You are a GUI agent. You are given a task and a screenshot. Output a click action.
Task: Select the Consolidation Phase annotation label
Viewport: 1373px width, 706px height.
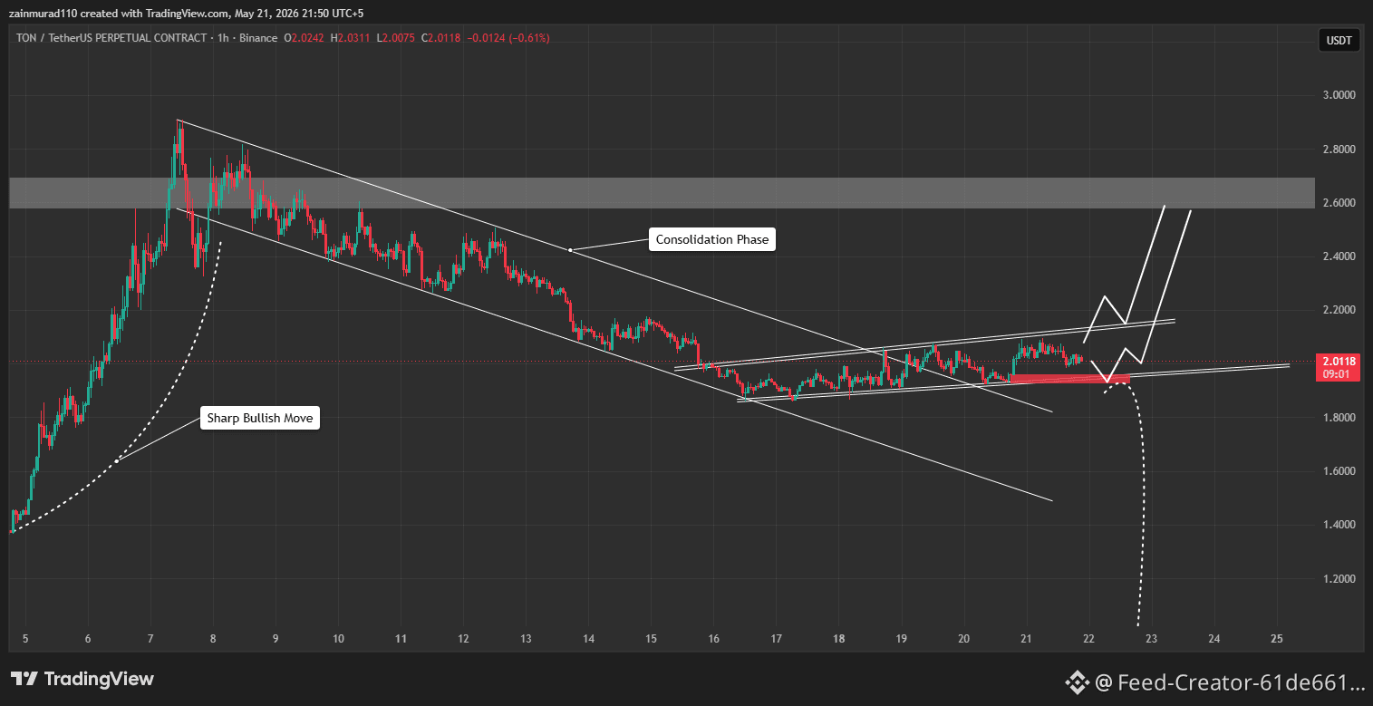tap(712, 240)
